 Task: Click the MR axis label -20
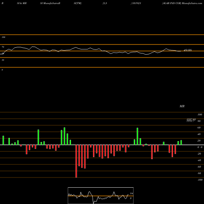click(199, 154)
